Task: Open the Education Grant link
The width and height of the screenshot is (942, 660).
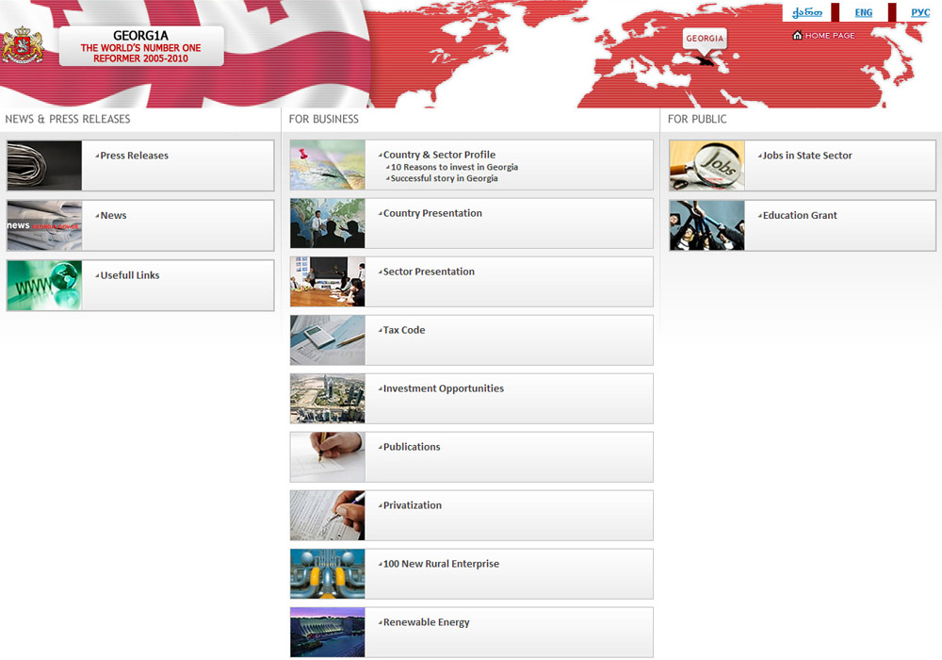Action: point(800,215)
